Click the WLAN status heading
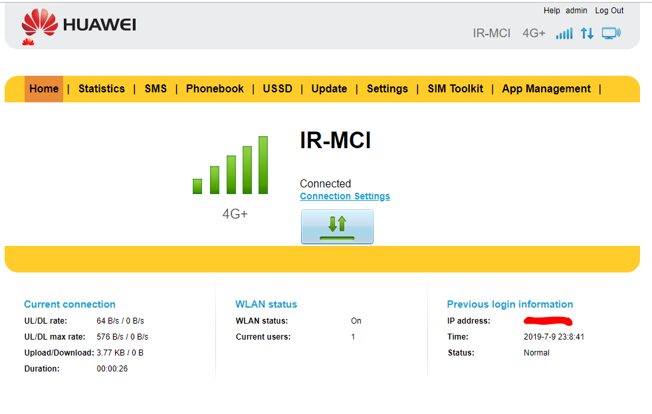Viewport: 652px width, 414px height. tap(266, 304)
